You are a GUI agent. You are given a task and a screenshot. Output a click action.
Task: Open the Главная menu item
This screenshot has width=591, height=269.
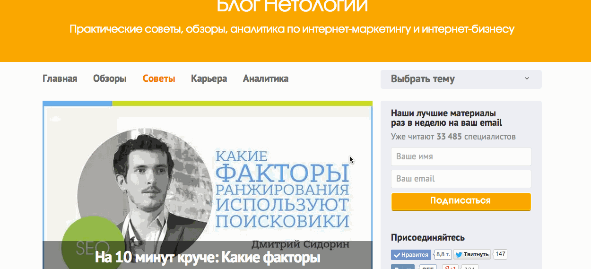click(60, 79)
